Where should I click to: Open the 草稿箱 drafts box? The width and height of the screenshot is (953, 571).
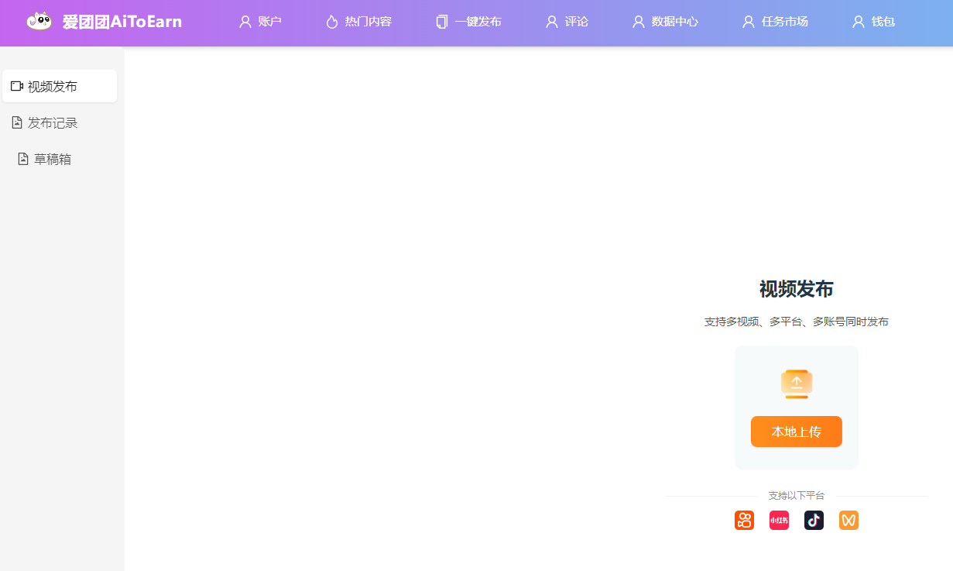pyautogui.click(x=53, y=159)
